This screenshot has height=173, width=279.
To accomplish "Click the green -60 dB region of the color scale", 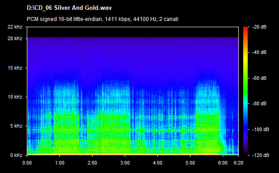I will coord(245,78).
